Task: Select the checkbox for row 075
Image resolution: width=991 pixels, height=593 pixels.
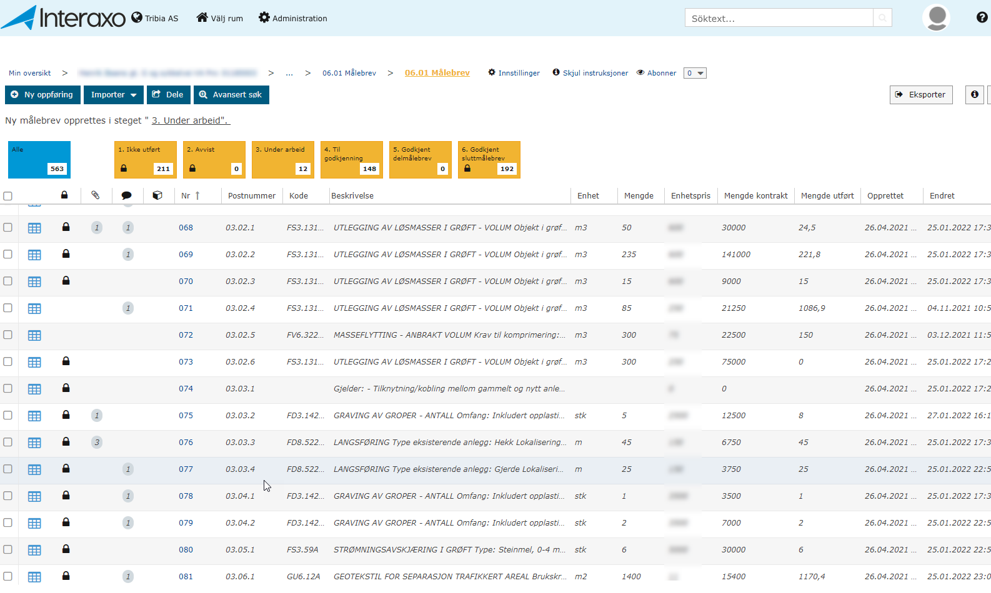Action: tap(8, 415)
